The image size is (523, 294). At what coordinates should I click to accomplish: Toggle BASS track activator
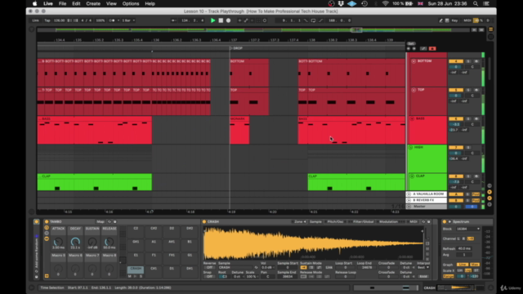(456, 118)
